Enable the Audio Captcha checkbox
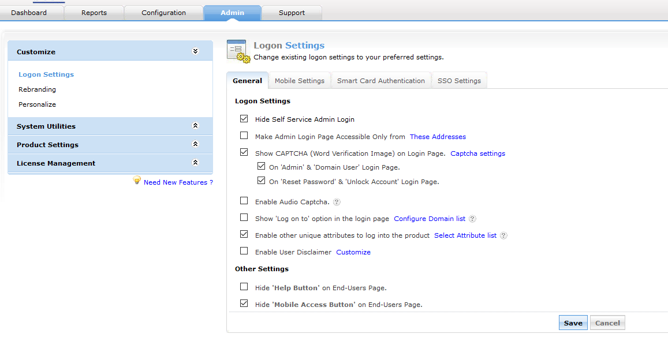Image resolution: width=668 pixels, height=356 pixels. pos(244,201)
